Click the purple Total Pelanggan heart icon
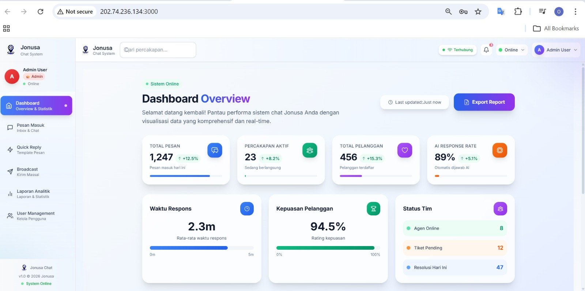The height and width of the screenshot is (291, 585). click(405, 150)
